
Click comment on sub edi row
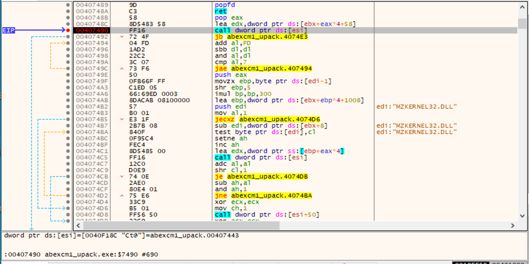click(x=416, y=126)
